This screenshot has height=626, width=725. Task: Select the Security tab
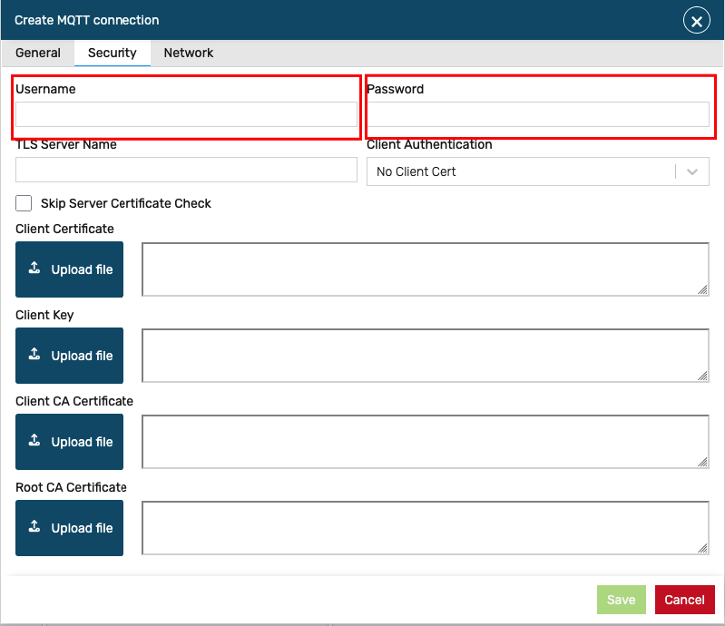tap(113, 53)
